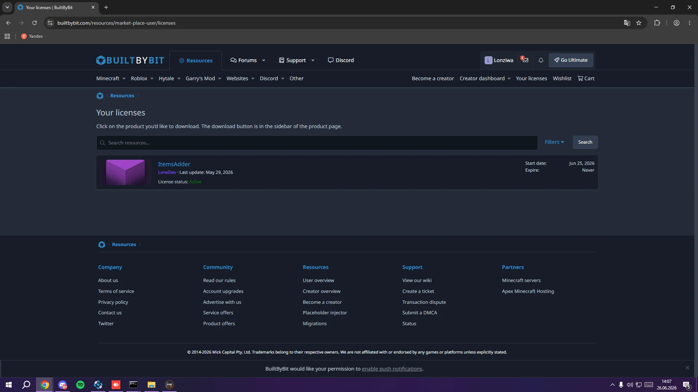Click the breadcrumb home cube icon above Your licenses
Screen dimensions: 698x392
tap(100, 96)
